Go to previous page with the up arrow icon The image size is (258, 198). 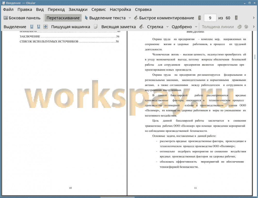200,18
